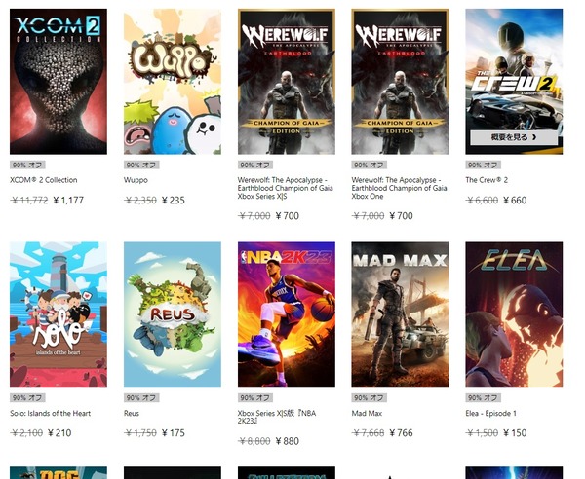
Task: Click the 90% オフ badge under Mad Max
Action: click(369, 398)
